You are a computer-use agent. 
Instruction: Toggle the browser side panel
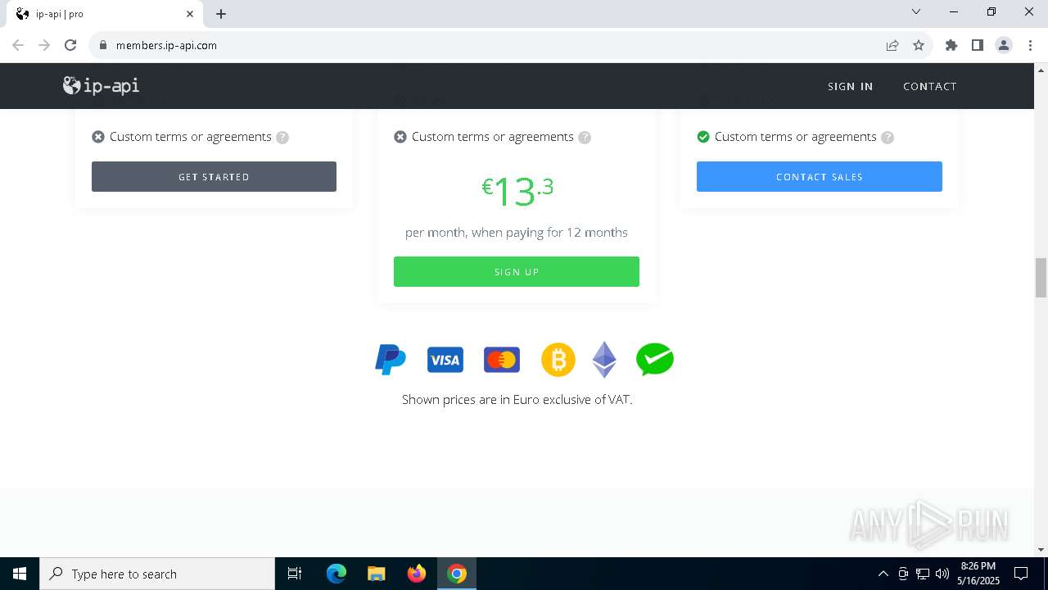978,45
